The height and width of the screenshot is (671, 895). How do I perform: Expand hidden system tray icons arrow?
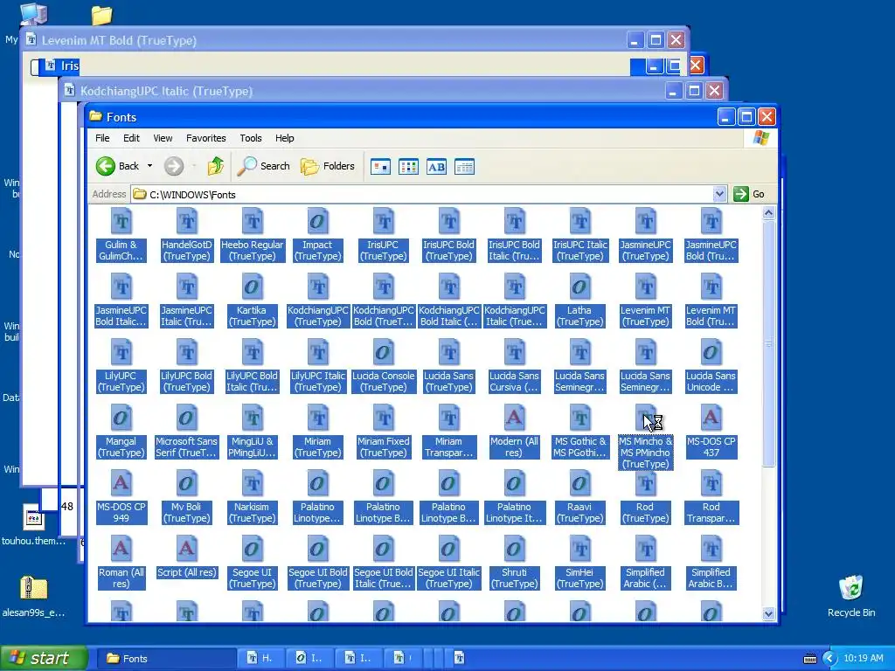pyautogui.click(x=830, y=659)
